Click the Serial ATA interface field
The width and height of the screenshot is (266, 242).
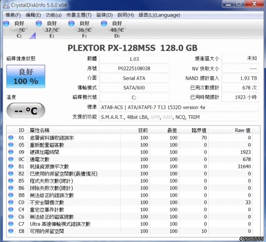(x=134, y=78)
